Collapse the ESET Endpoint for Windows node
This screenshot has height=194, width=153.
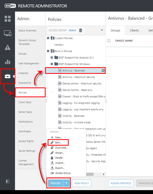click(52, 64)
